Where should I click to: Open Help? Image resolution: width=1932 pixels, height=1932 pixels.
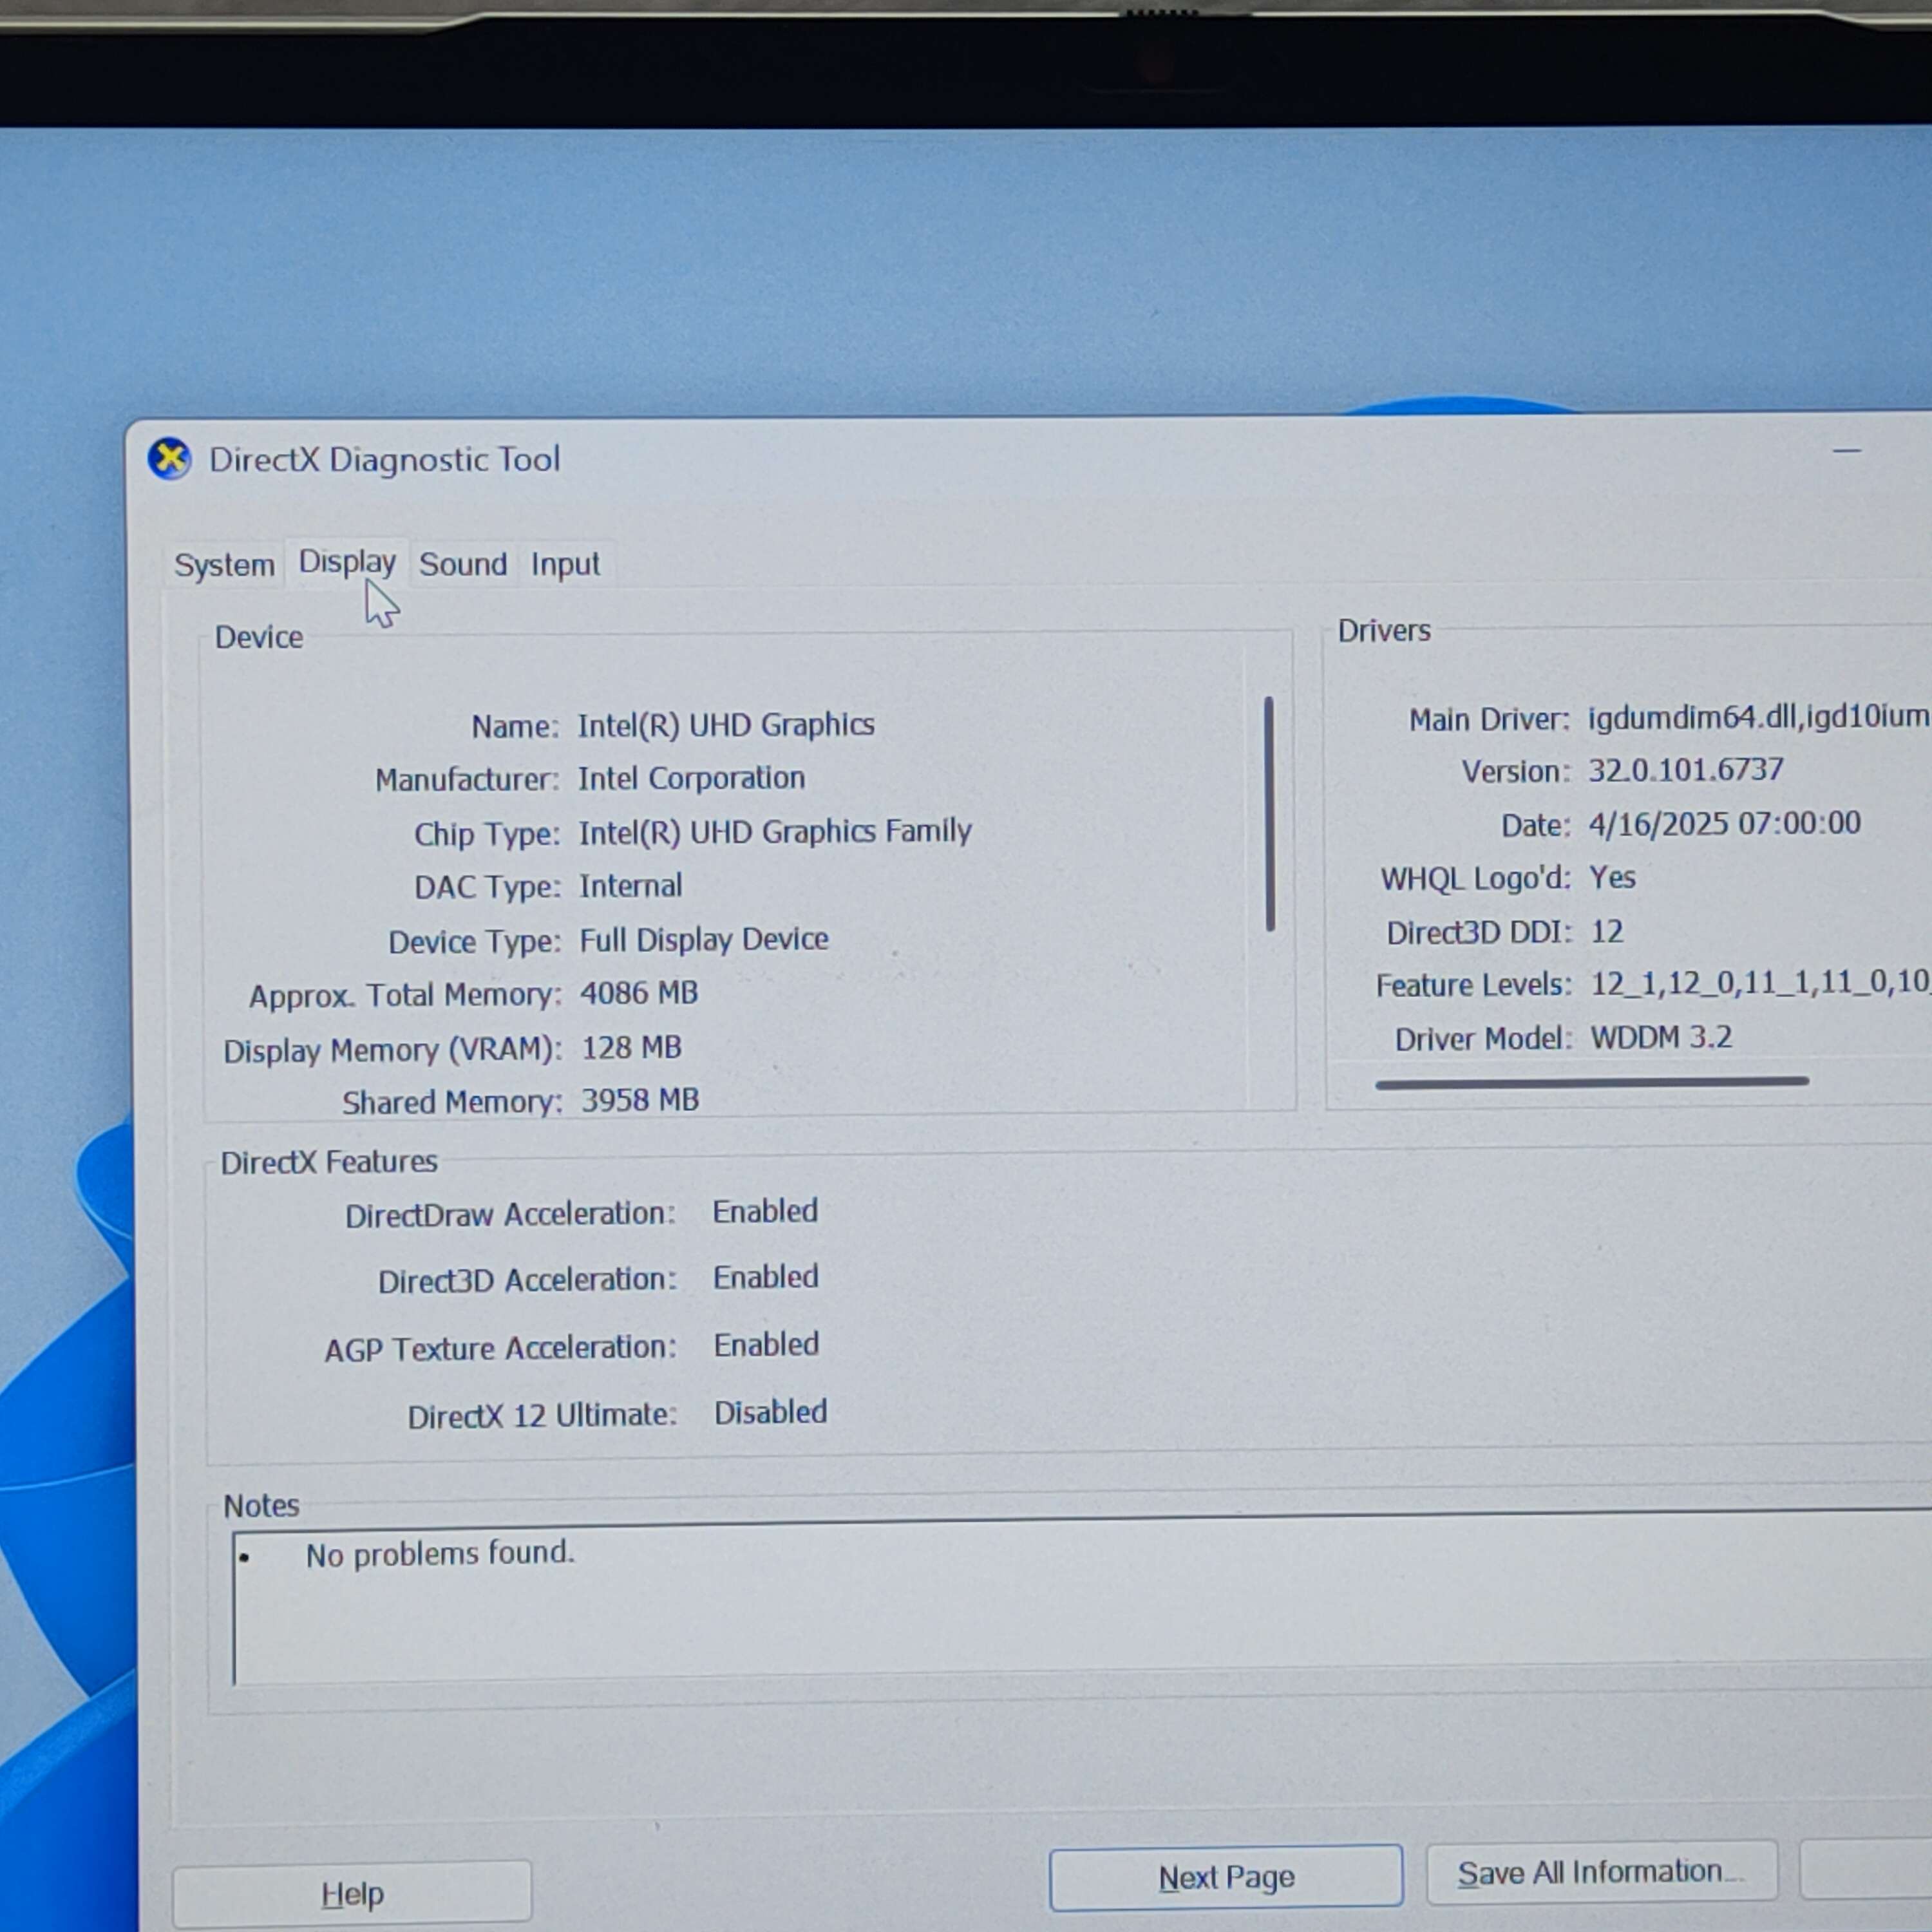coord(352,1891)
